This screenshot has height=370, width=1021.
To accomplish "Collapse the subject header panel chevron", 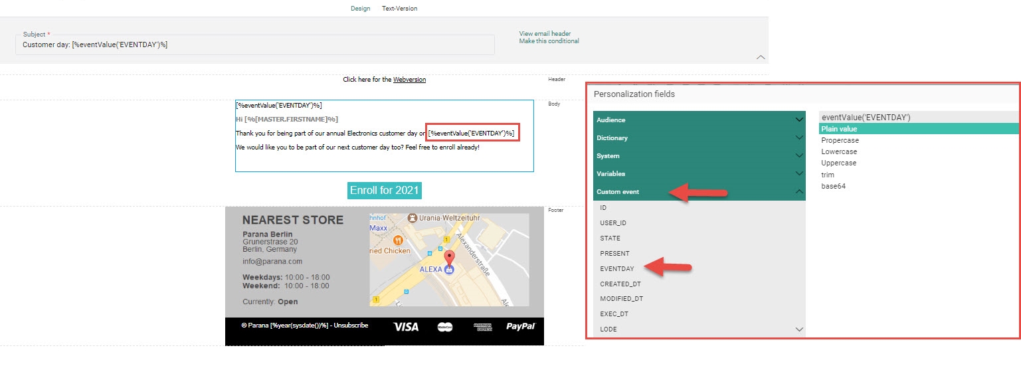I will click(761, 57).
